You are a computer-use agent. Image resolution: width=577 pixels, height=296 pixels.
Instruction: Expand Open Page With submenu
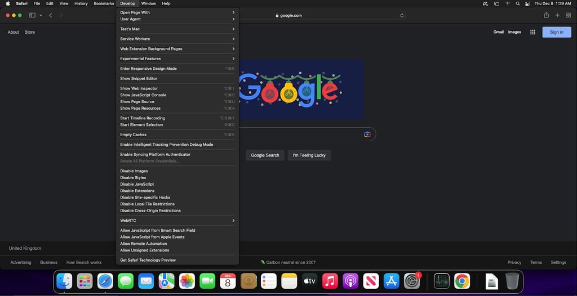[177, 12]
